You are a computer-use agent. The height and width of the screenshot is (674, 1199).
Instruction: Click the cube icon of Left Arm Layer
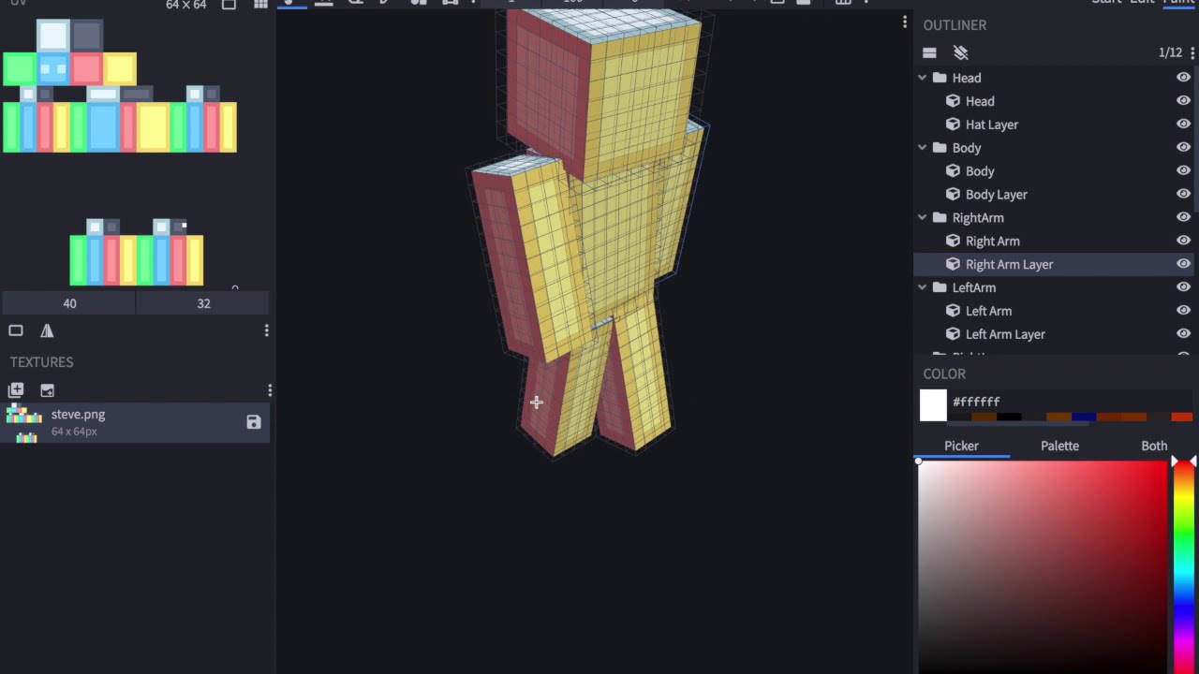(953, 334)
